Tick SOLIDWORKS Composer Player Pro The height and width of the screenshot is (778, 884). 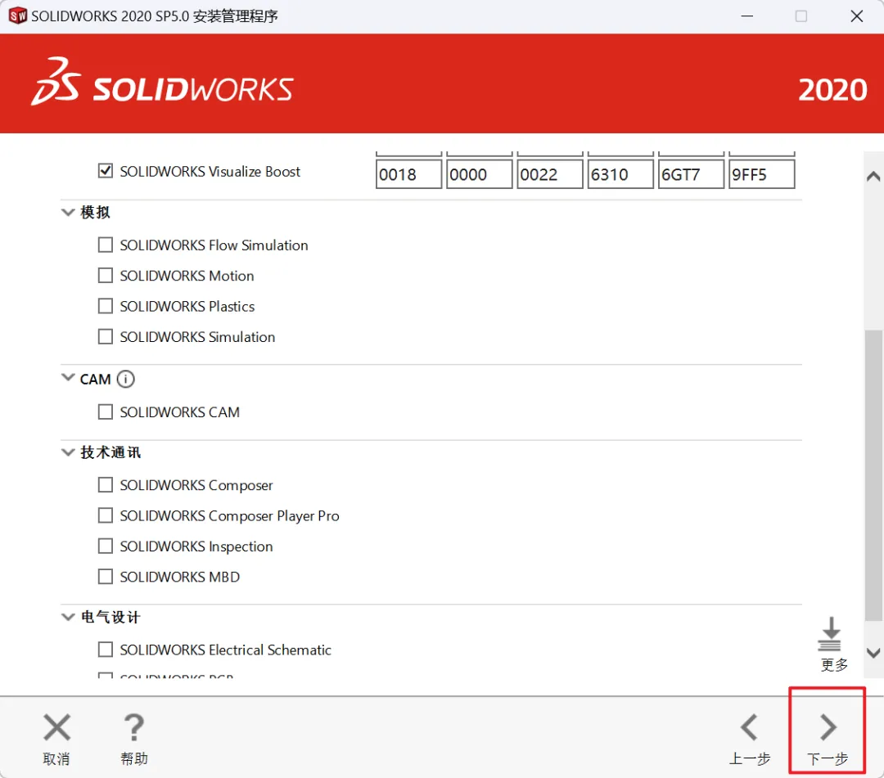point(106,515)
